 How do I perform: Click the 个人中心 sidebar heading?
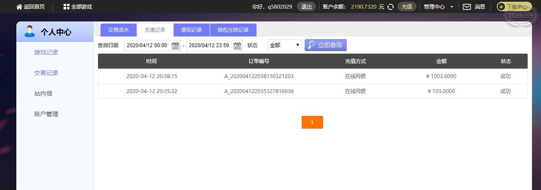pos(56,32)
